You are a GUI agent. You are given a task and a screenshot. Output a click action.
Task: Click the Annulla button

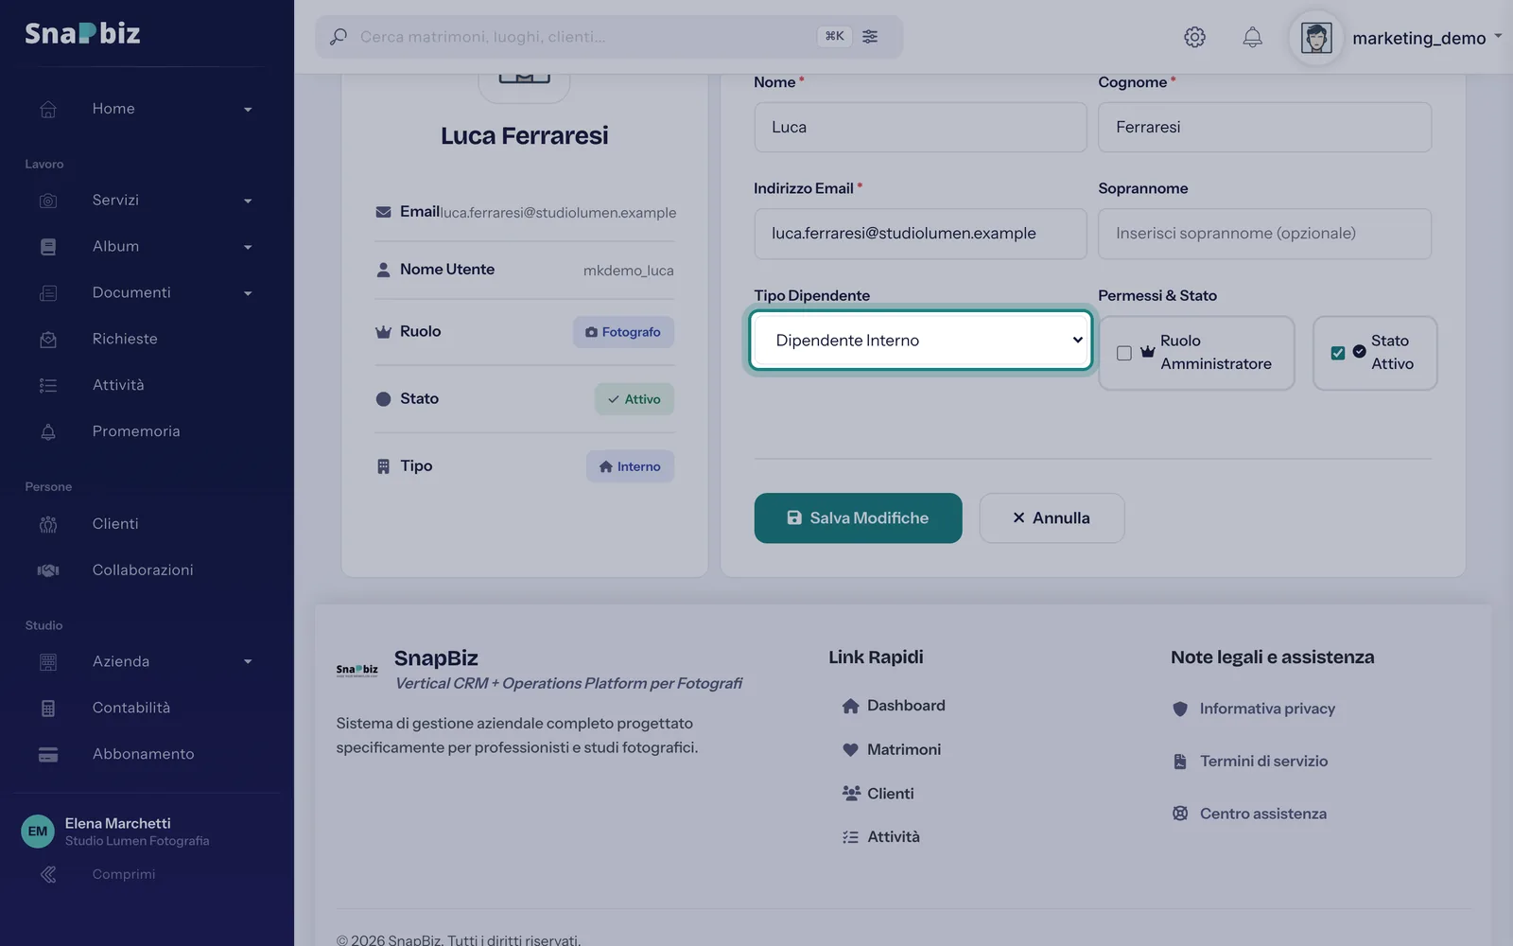1052,517
